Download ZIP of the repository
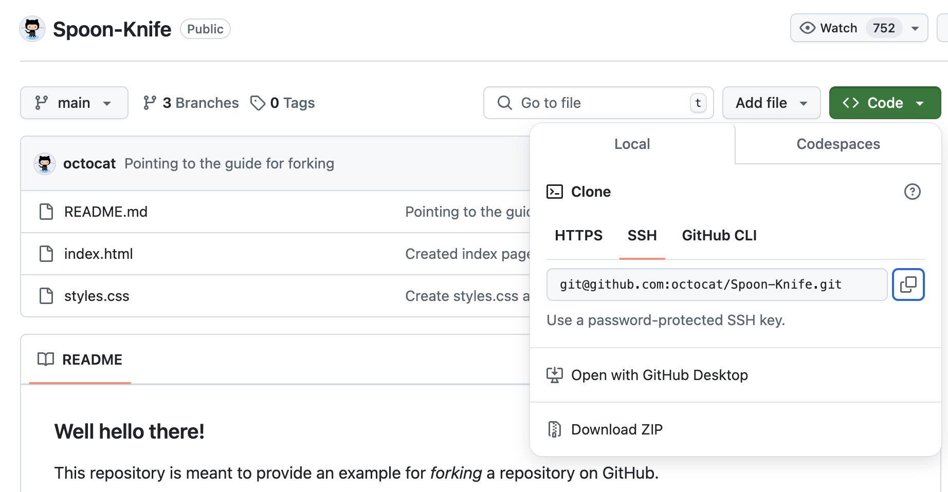The height and width of the screenshot is (492, 948). (x=617, y=429)
